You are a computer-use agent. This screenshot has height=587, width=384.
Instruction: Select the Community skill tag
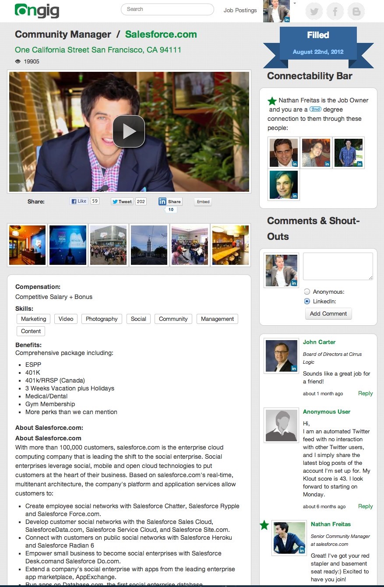pyautogui.click(x=173, y=319)
